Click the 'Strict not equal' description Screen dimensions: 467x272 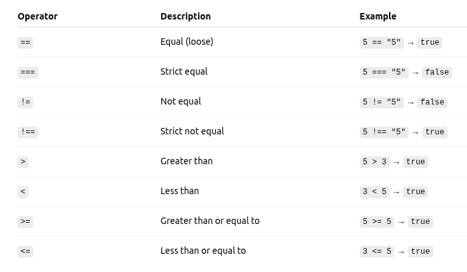click(192, 131)
